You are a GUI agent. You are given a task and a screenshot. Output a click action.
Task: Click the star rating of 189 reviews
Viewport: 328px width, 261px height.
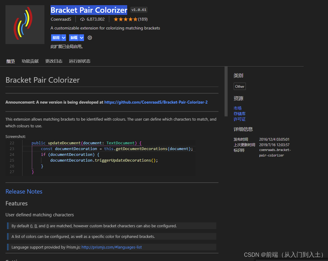pyautogui.click(x=131, y=19)
